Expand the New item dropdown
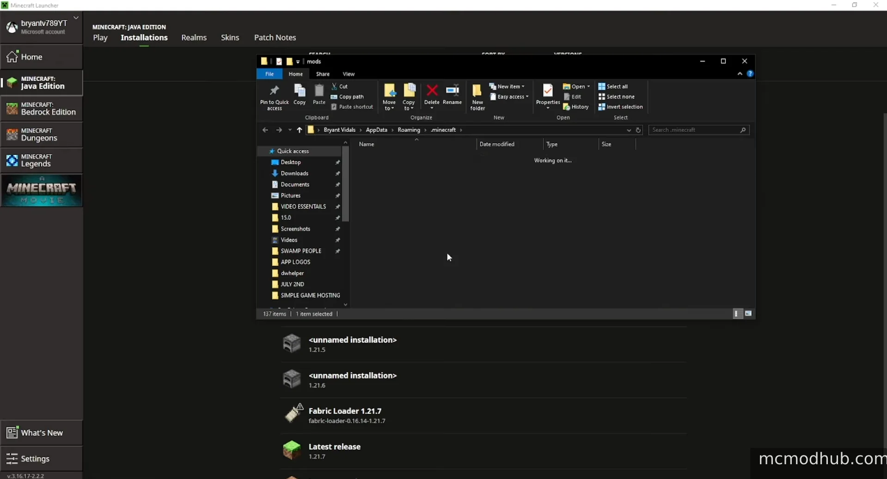887x479 pixels. [508, 86]
